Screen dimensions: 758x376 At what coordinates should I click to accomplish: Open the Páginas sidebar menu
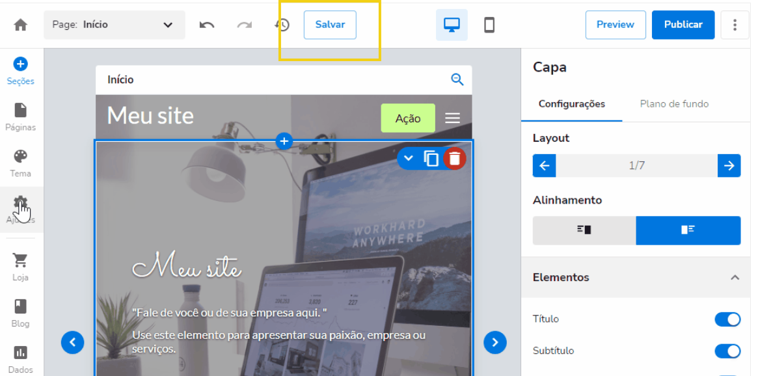[x=21, y=116]
